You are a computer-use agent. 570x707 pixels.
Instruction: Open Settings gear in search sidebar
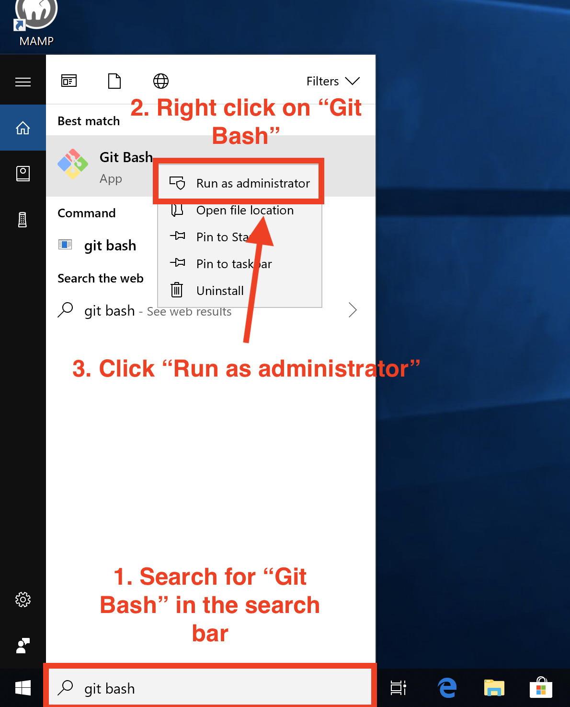(23, 600)
